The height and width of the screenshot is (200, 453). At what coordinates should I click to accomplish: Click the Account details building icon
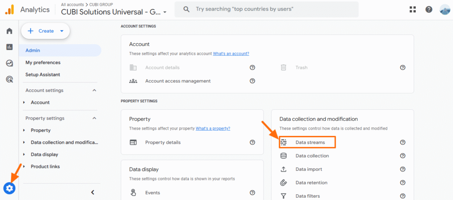click(x=133, y=67)
